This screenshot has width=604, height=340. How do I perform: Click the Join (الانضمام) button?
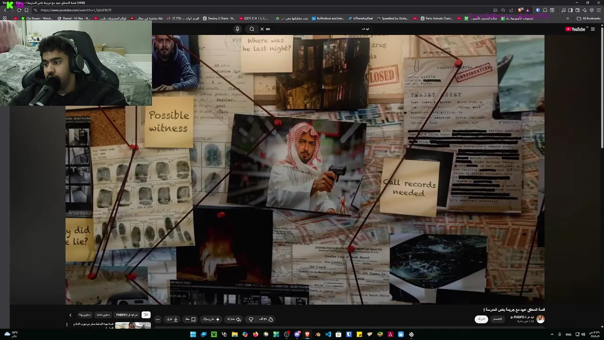[497, 319]
